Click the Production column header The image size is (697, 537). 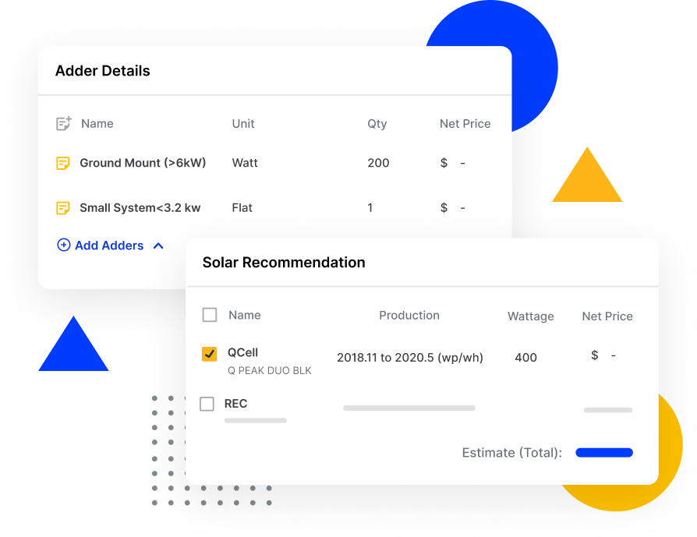(x=409, y=315)
